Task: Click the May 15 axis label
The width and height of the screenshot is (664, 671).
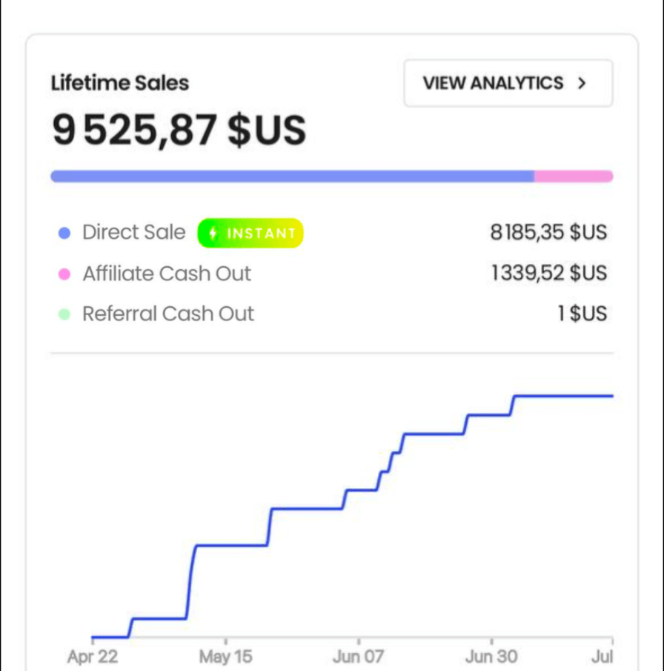Action: (225, 657)
